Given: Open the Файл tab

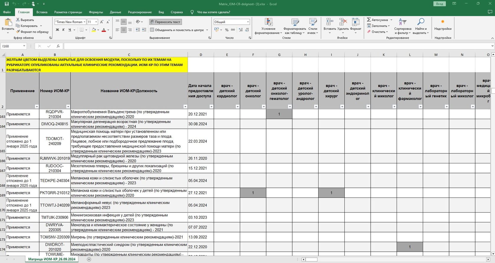Looking at the screenshot, I should coord(7,12).
